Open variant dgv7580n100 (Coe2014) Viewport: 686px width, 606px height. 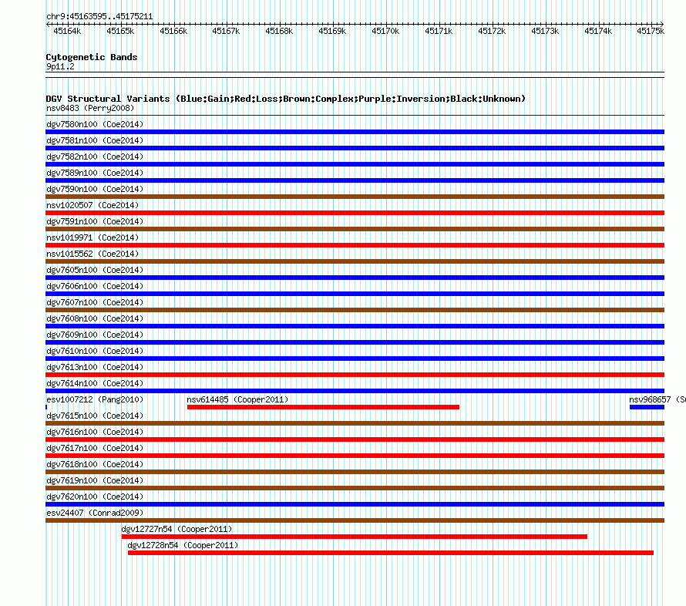tap(95, 124)
